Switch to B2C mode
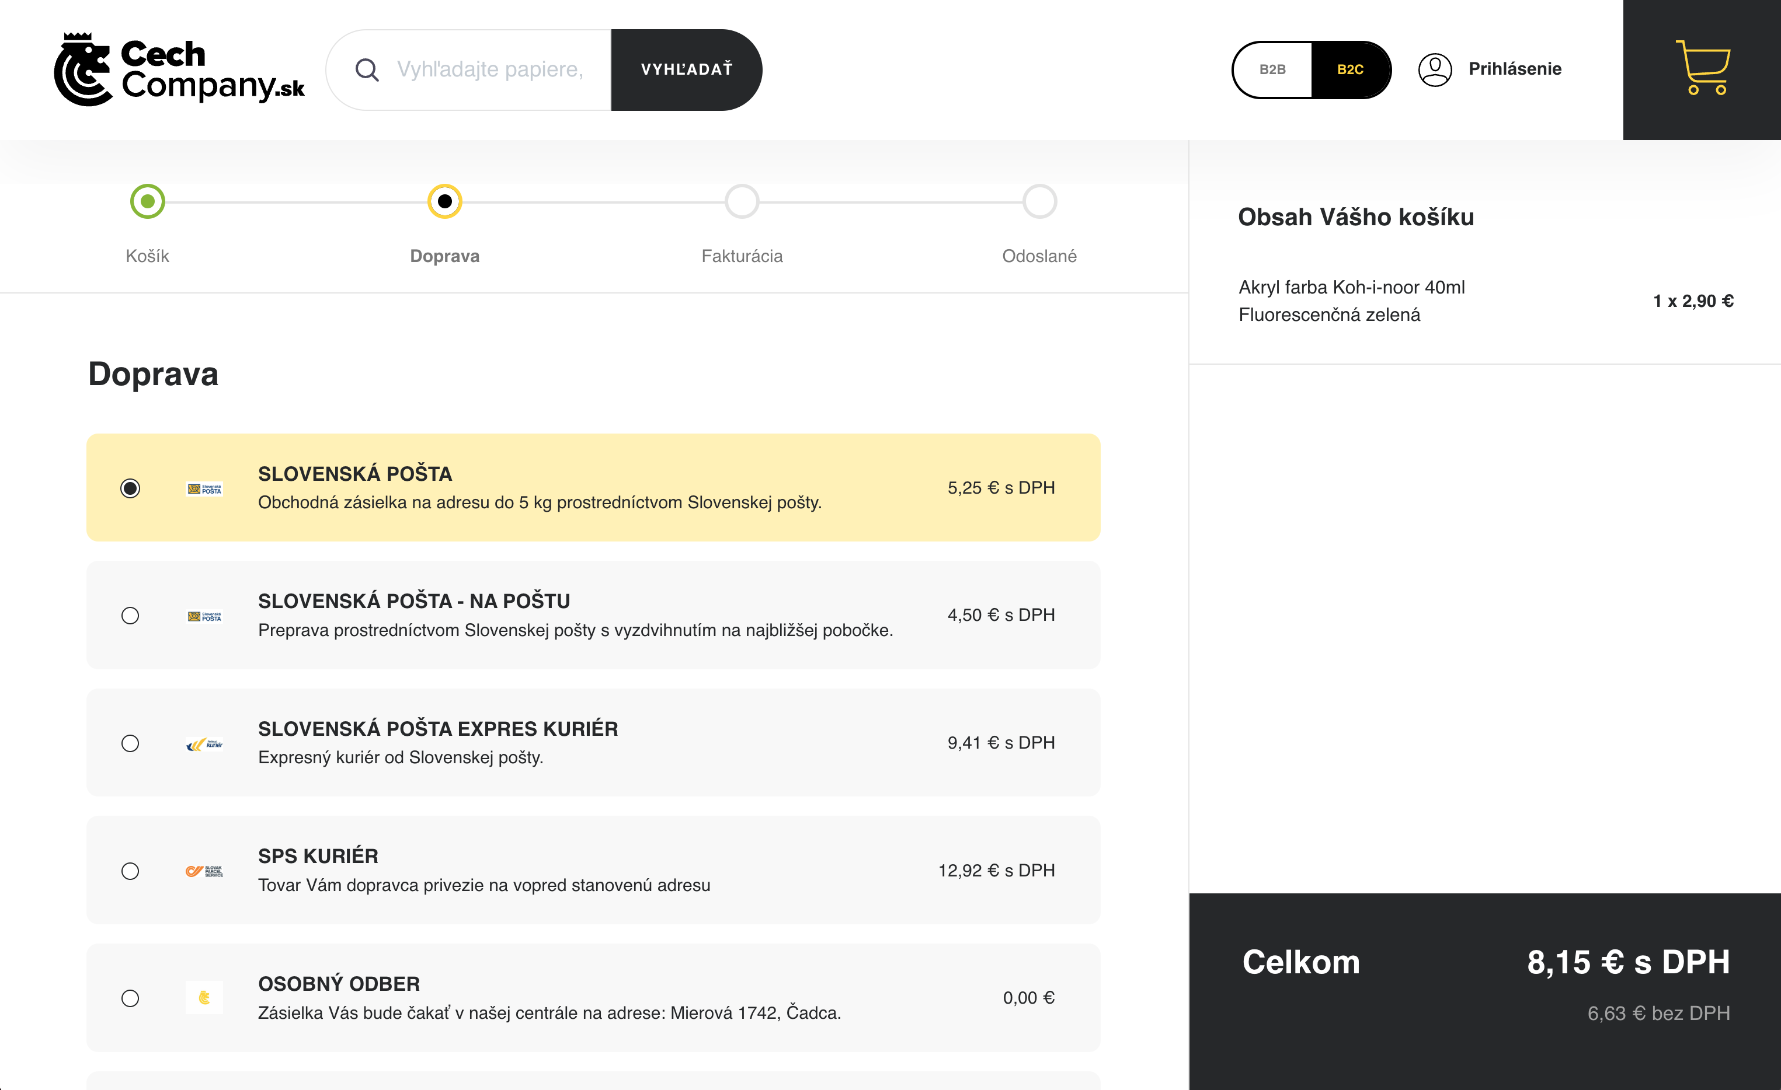 1349,69
